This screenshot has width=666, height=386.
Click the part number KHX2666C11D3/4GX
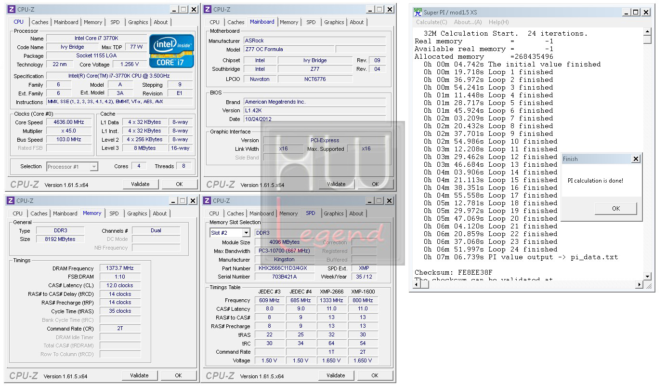[284, 268]
